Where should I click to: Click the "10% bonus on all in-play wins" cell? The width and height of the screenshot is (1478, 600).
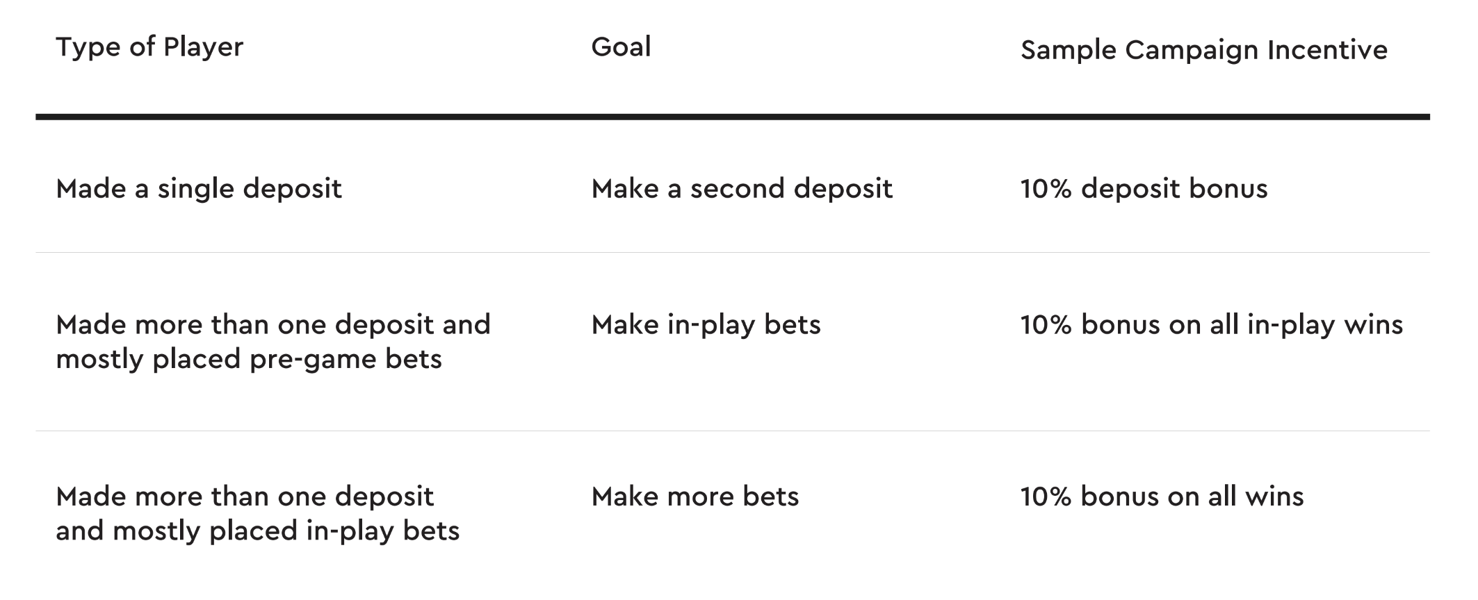point(1211,326)
